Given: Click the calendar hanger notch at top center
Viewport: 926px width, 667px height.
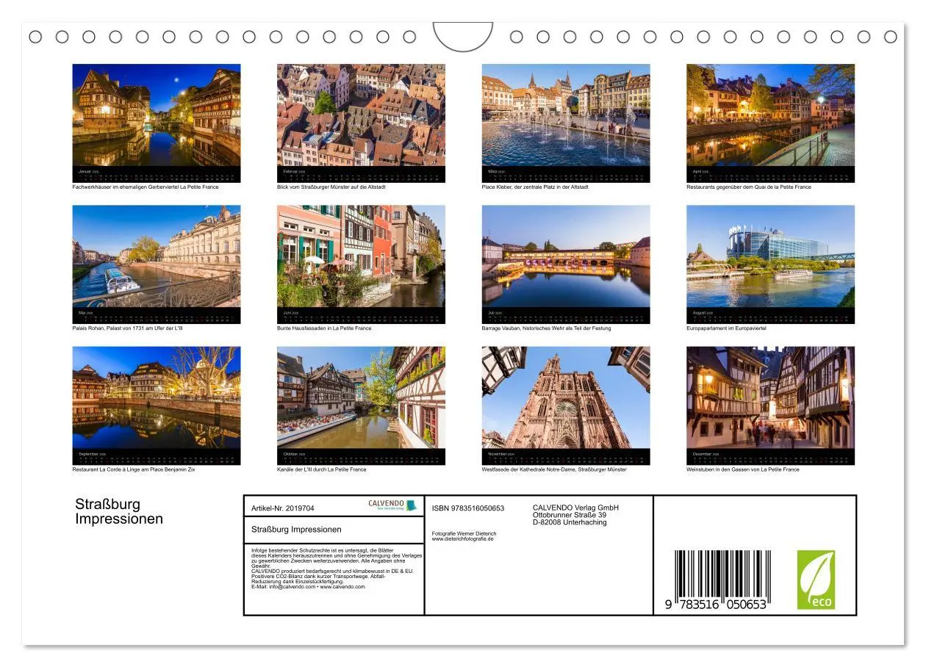Looking at the screenshot, I should point(463,37).
